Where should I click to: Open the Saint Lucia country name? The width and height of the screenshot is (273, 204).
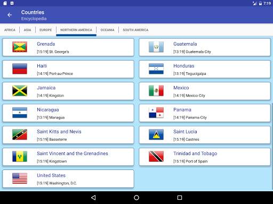pos(185,132)
